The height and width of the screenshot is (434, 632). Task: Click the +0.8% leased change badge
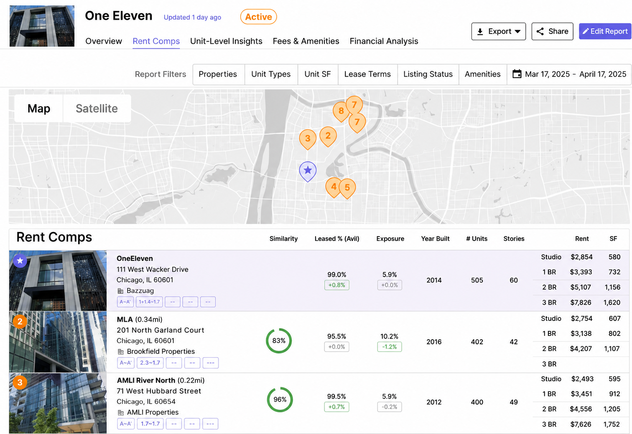pyautogui.click(x=336, y=285)
